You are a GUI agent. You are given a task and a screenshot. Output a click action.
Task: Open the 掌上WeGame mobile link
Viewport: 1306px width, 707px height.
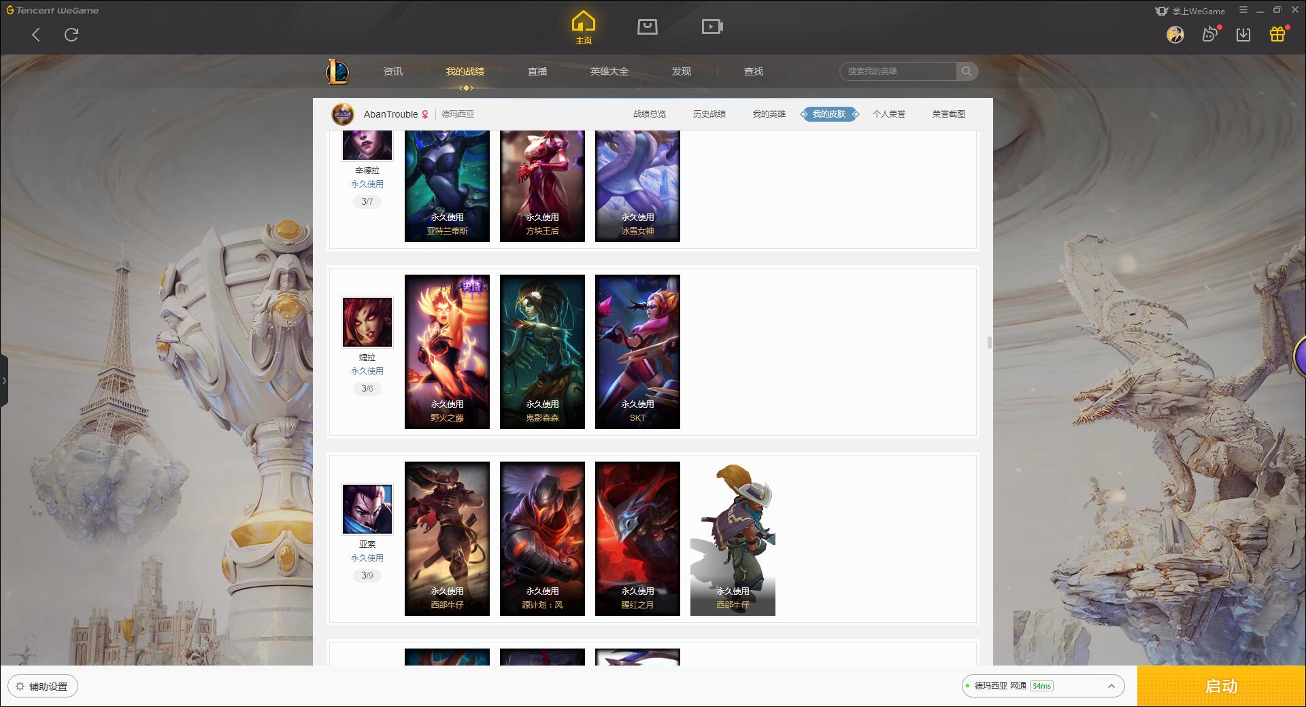1190,11
